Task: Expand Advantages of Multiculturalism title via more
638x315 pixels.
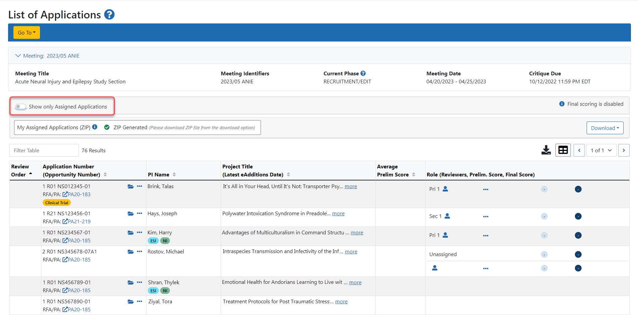Action: (357, 232)
